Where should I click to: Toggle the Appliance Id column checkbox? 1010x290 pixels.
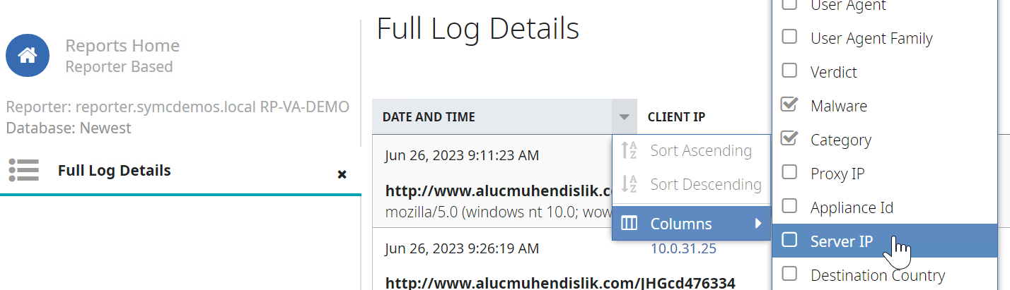(789, 207)
